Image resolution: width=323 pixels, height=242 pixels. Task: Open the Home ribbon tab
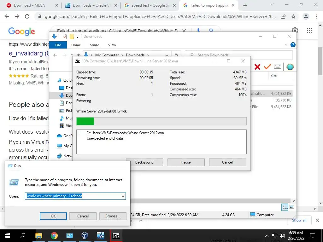[76, 45]
